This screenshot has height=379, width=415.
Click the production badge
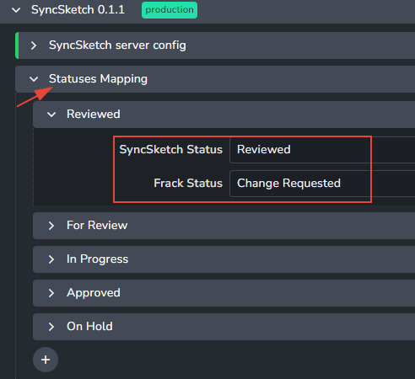tap(170, 10)
